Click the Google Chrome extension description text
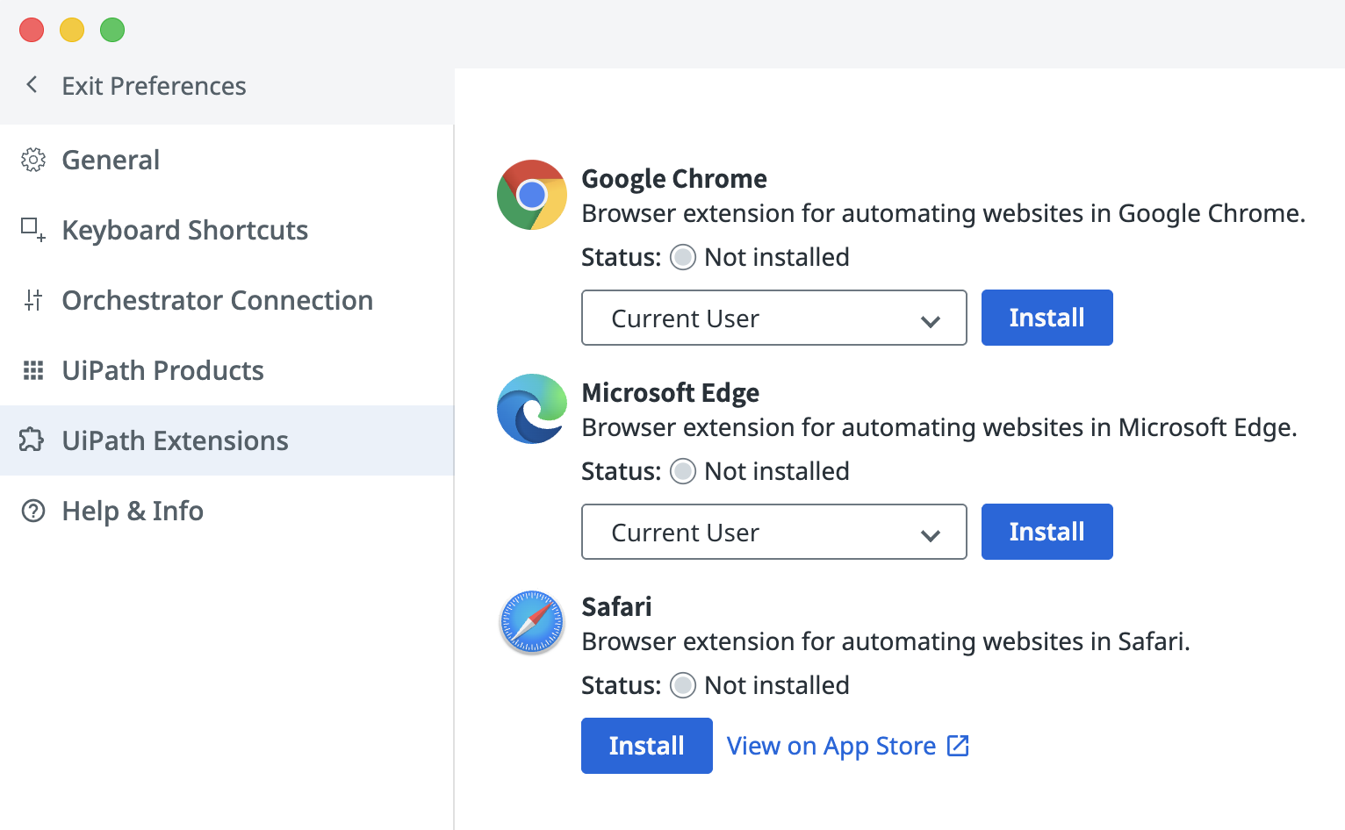 944,214
